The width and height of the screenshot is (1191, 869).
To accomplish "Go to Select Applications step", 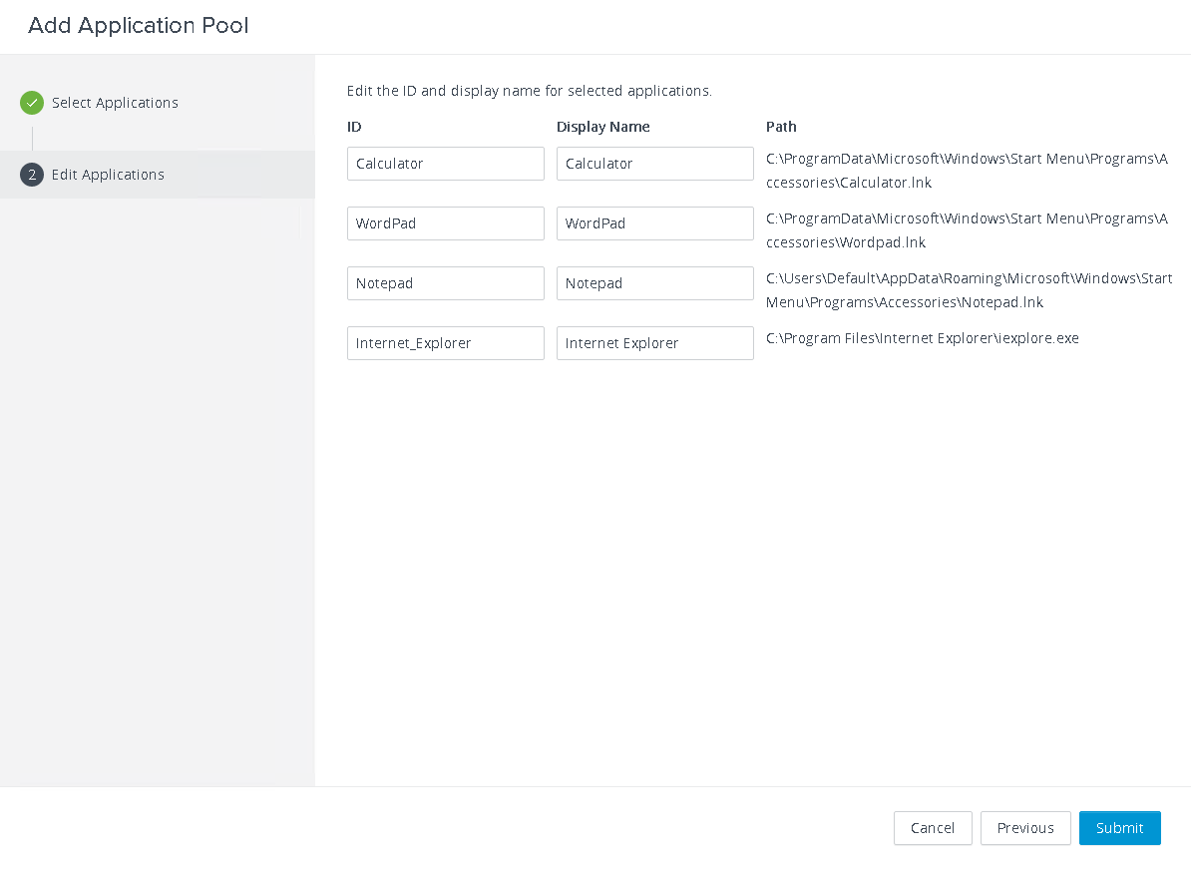I will (115, 103).
